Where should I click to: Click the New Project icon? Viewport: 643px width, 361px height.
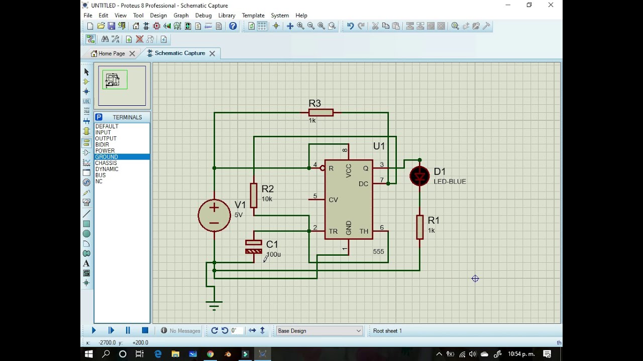click(x=90, y=26)
